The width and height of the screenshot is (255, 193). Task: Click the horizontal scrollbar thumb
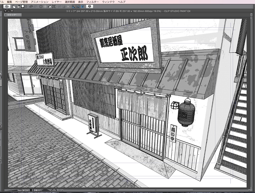pyautogui.click(x=156, y=190)
